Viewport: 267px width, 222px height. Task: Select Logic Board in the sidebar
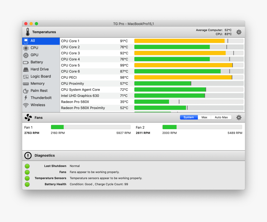40,76
